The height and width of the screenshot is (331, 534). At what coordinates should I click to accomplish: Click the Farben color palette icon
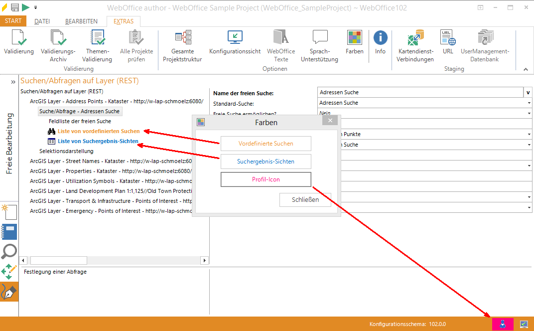pyautogui.click(x=354, y=39)
